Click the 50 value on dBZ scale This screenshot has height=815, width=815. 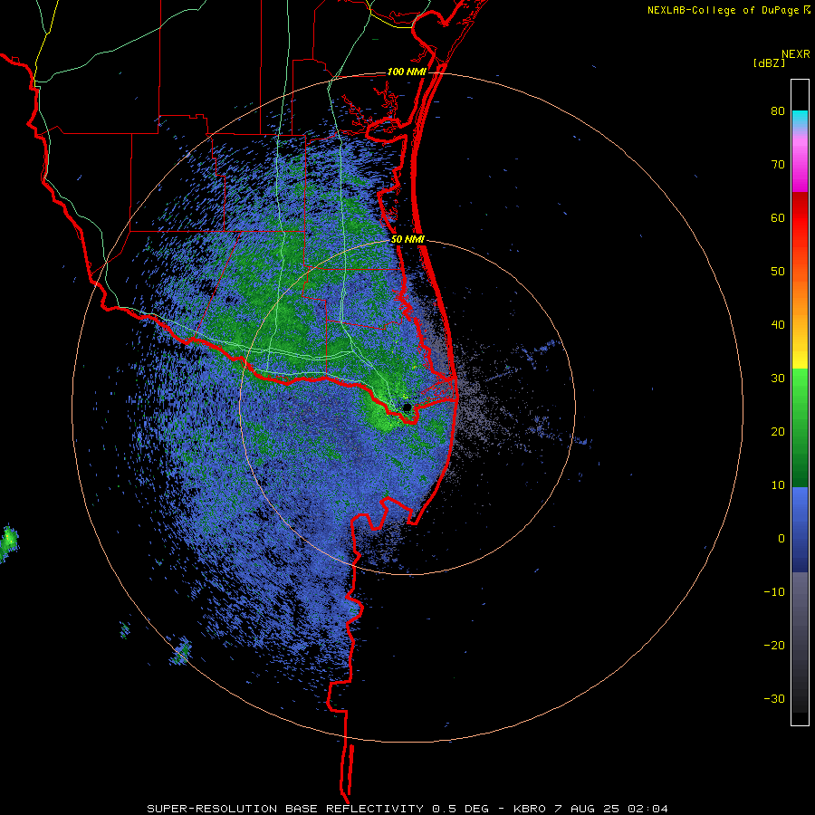(778, 272)
